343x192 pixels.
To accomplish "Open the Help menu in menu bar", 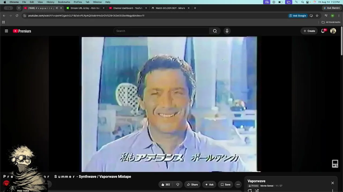I will click(108, 2).
